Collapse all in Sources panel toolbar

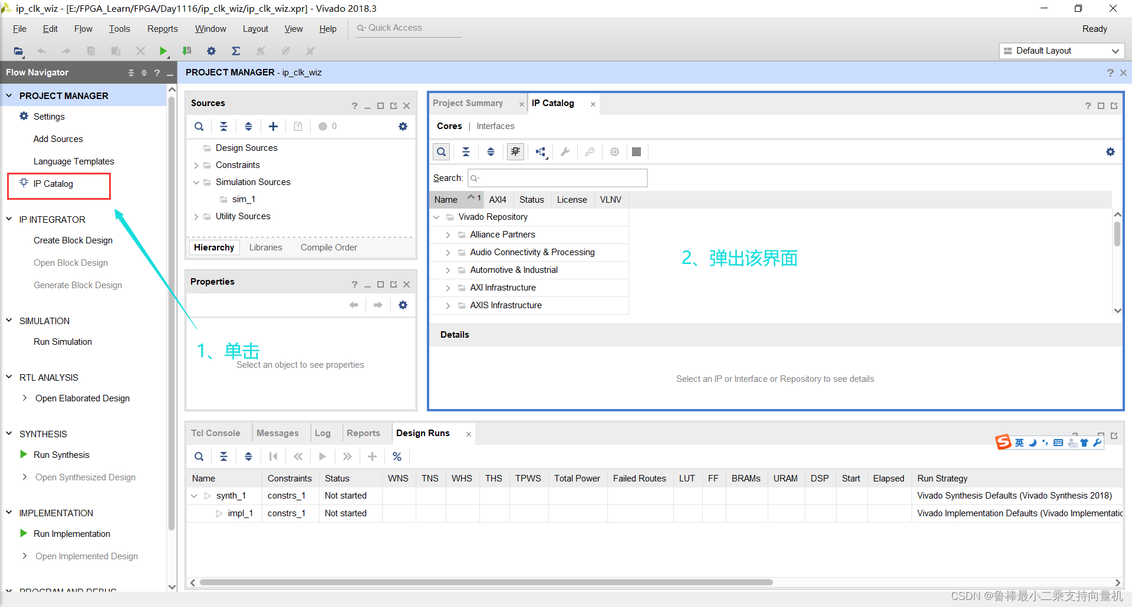point(224,127)
